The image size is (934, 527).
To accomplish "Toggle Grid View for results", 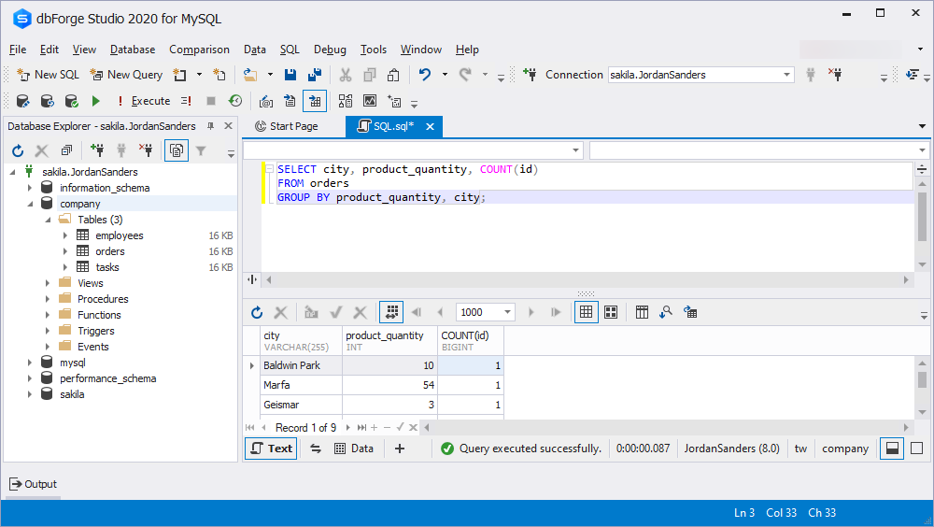I will coord(587,312).
